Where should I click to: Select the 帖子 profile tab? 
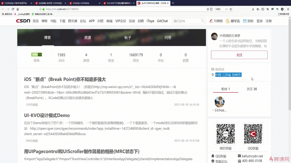[128, 37]
